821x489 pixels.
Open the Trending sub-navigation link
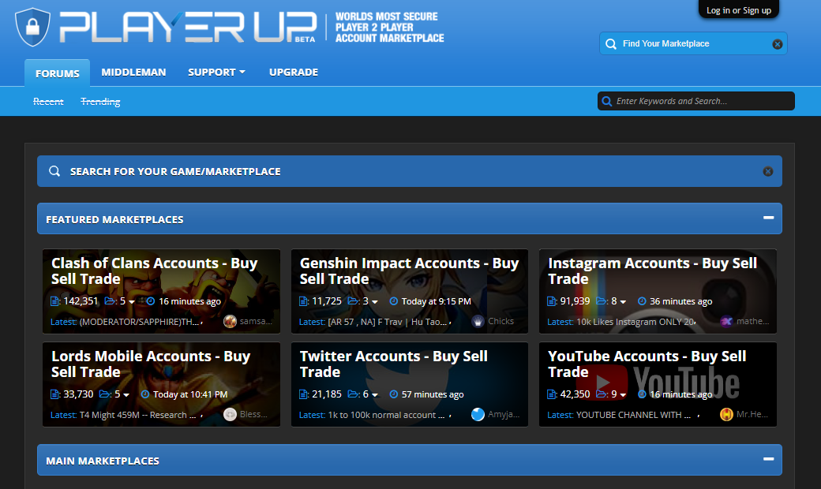pos(100,102)
